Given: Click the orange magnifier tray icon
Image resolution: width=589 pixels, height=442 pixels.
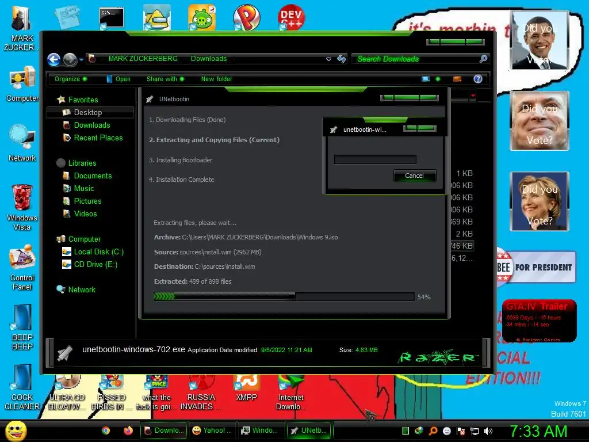Looking at the screenshot, I should point(433,431).
